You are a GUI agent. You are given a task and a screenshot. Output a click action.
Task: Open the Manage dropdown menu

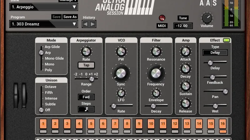[68, 1]
